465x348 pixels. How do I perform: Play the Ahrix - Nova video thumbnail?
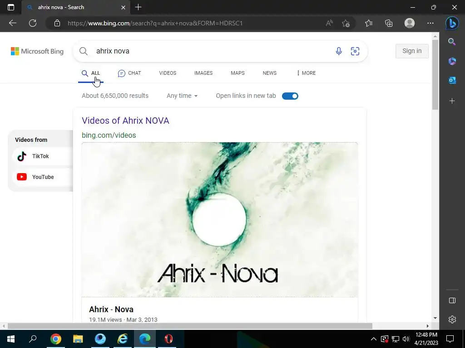[x=220, y=220]
